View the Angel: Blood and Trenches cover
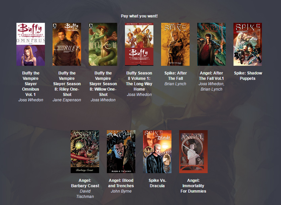The image size is (281, 205). [121, 152]
